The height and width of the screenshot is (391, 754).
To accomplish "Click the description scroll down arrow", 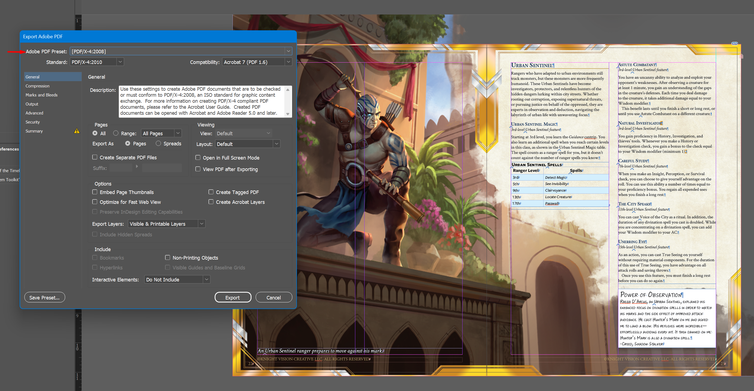I will (x=288, y=114).
